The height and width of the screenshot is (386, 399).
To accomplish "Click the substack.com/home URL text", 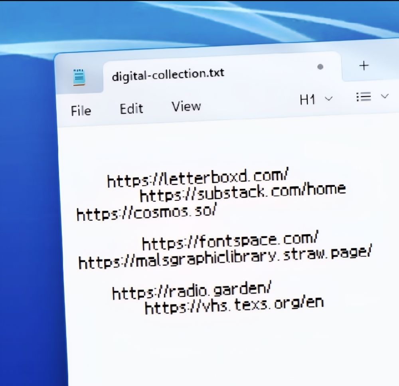I will click(242, 192).
